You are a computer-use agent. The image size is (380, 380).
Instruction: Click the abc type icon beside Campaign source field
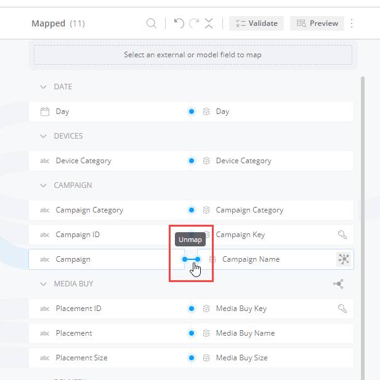[x=45, y=259]
